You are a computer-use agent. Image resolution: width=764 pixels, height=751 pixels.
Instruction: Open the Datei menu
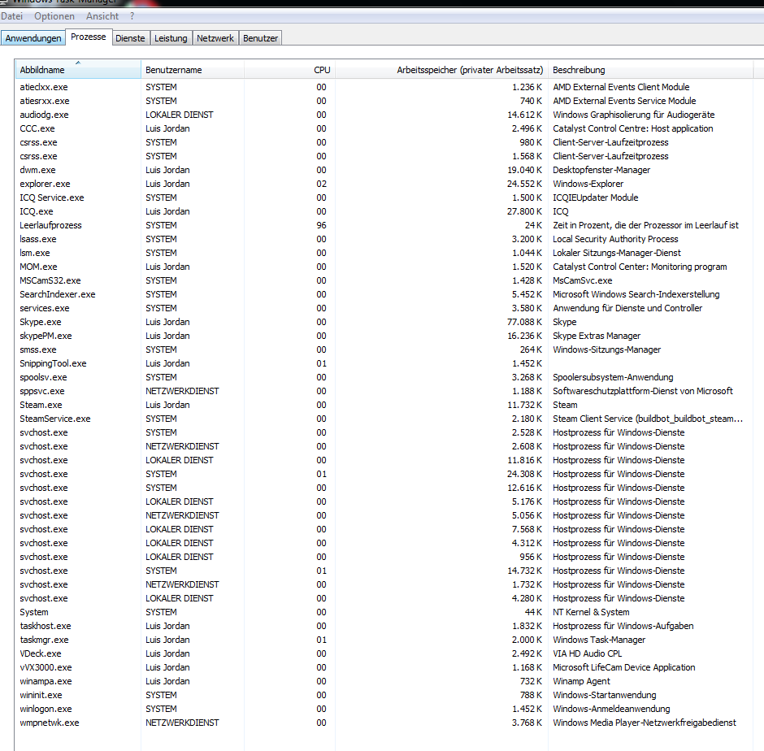tap(11, 16)
